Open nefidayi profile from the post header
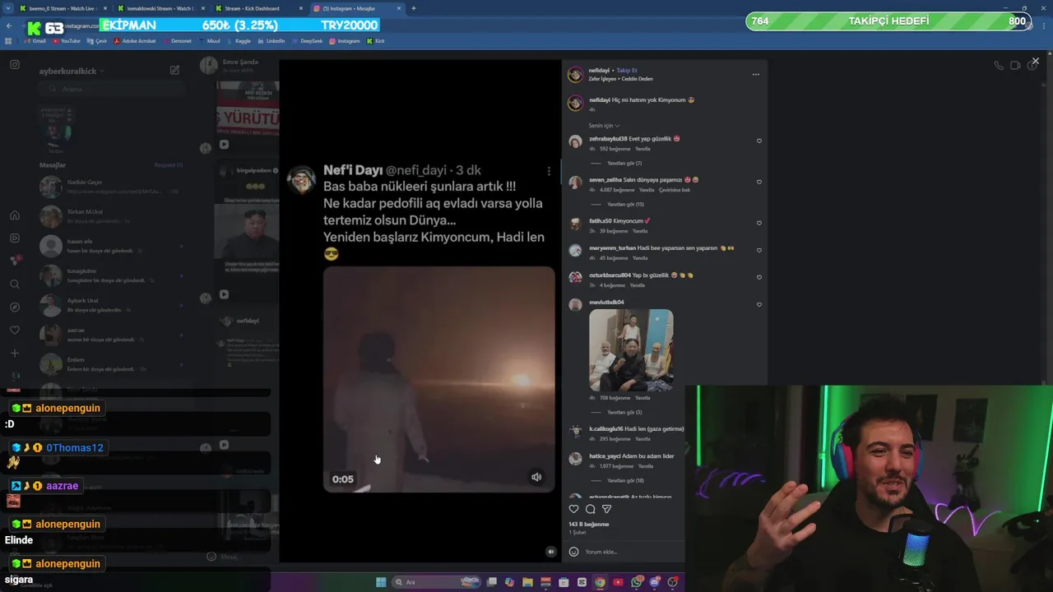 (599, 71)
